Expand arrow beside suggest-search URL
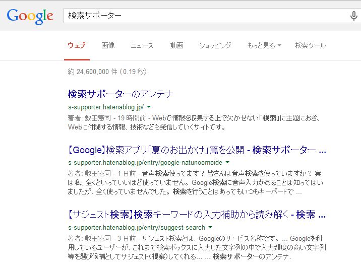This screenshot has height=268, width=361. coord(210,227)
